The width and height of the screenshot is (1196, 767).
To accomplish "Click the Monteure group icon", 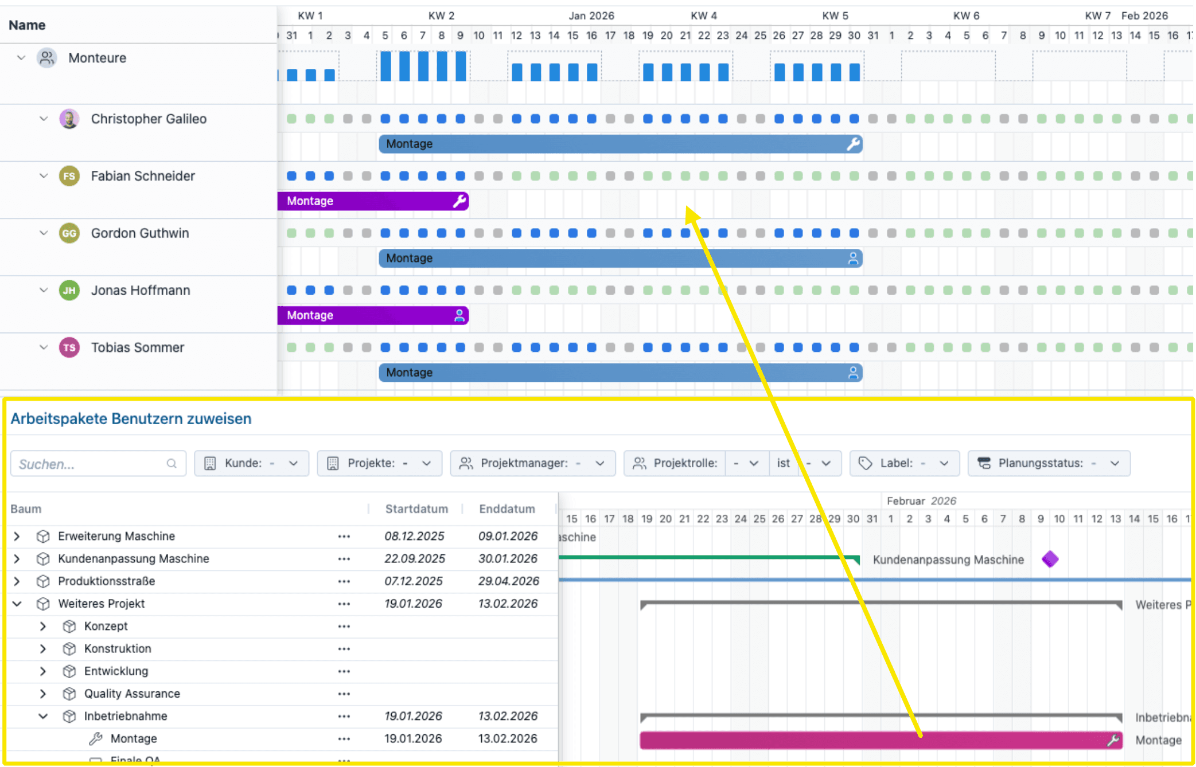I will pyautogui.click(x=46, y=58).
